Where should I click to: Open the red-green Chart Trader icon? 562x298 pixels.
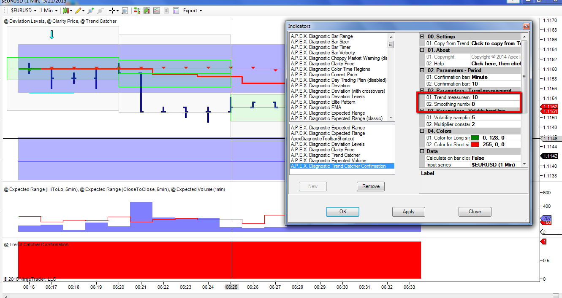[x=137, y=11]
